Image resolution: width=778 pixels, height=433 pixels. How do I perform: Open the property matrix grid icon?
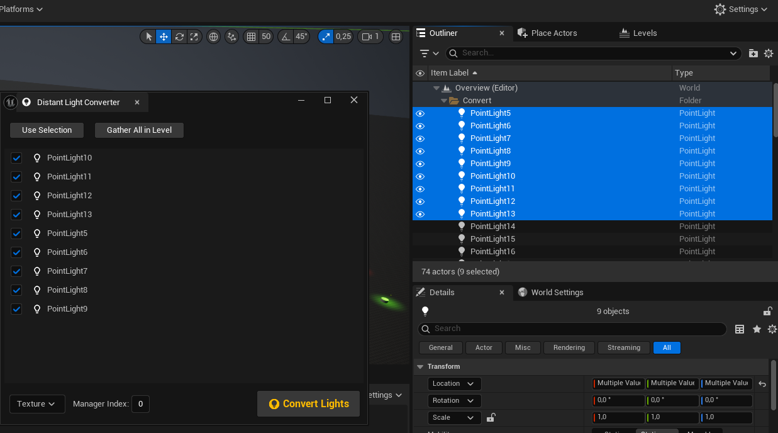coord(740,329)
